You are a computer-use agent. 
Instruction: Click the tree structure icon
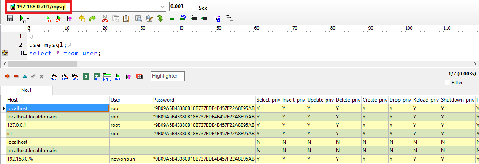tap(230, 19)
